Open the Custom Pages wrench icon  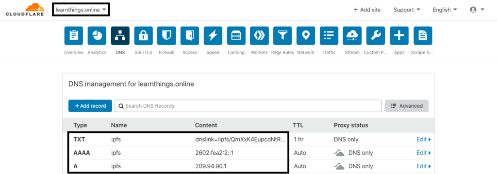click(376, 36)
